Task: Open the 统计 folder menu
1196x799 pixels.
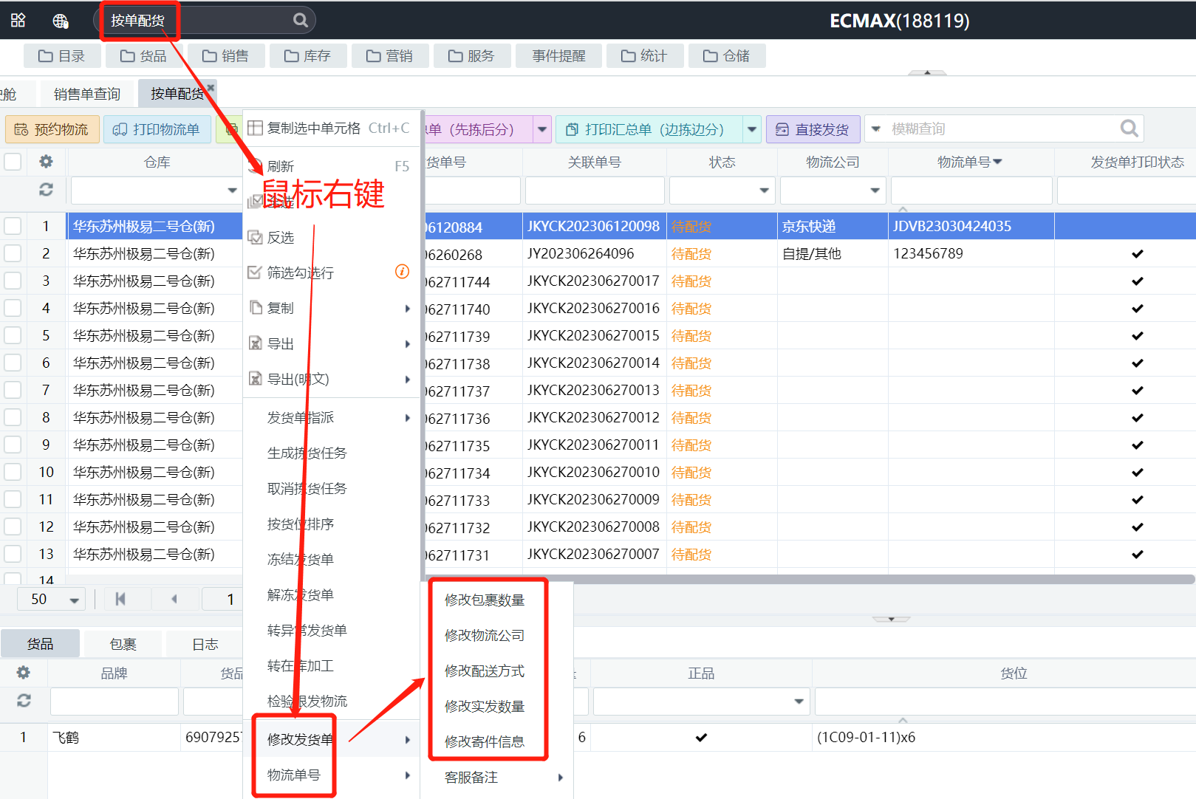Action: [644, 55]
